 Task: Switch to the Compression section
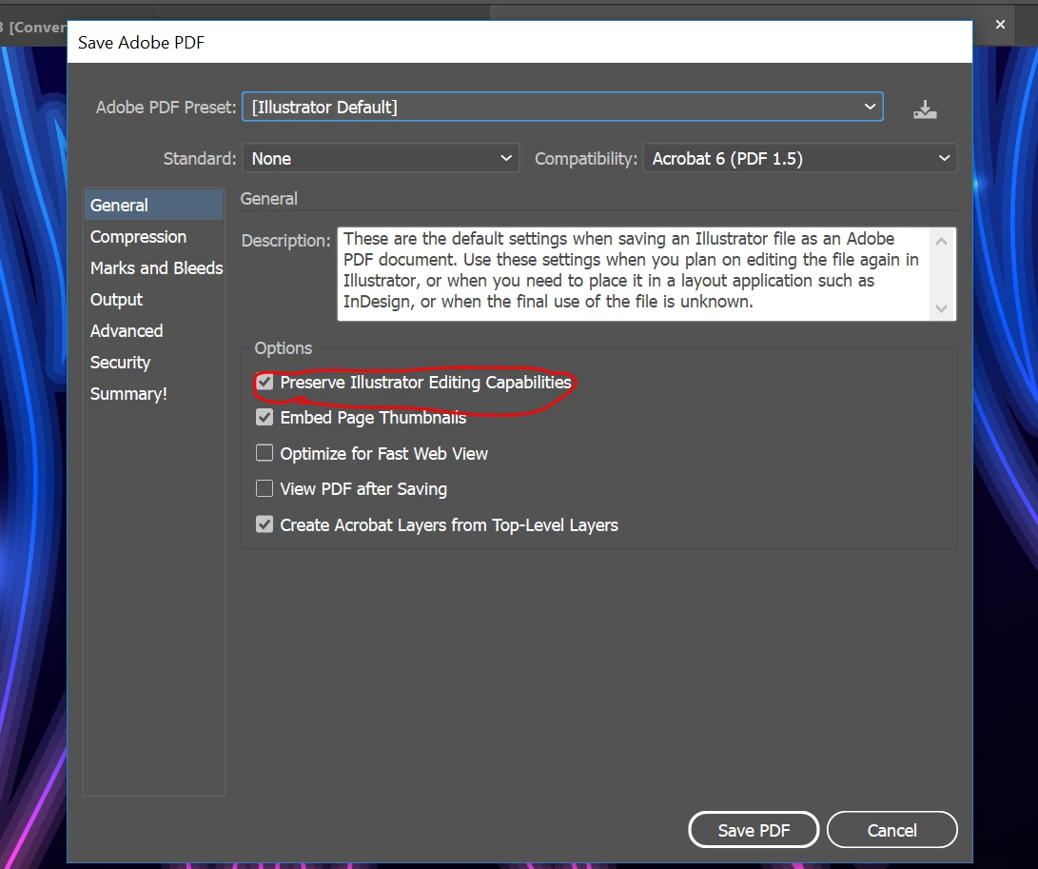point(153,236)
